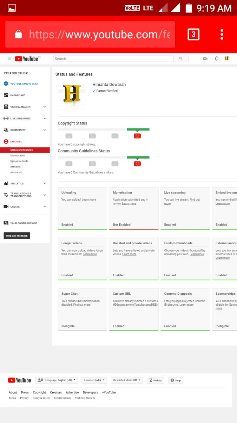
Task: Click the green Community Guidelines indicator bar
Action: (x=138, y=157)
